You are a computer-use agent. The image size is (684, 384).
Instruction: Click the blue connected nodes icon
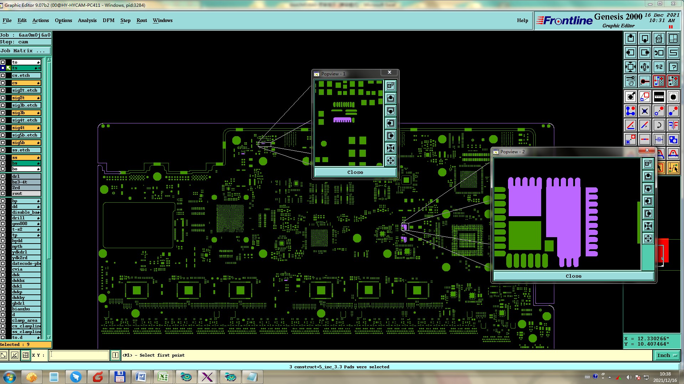coord(631,111)
